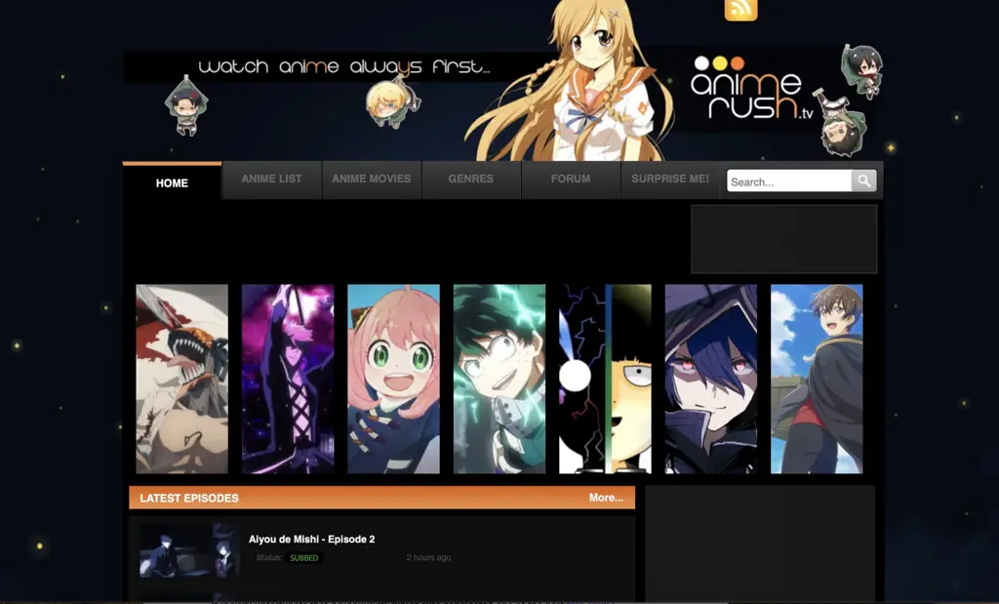Open the Mob Psycho poster thumbnail

click(x=605, y=380)
